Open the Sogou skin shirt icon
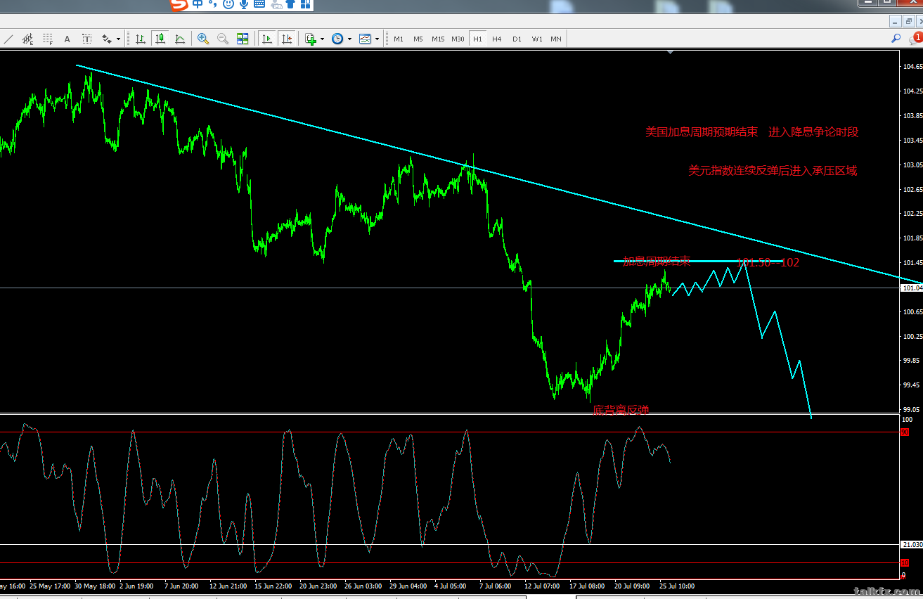 coord(290,4)
